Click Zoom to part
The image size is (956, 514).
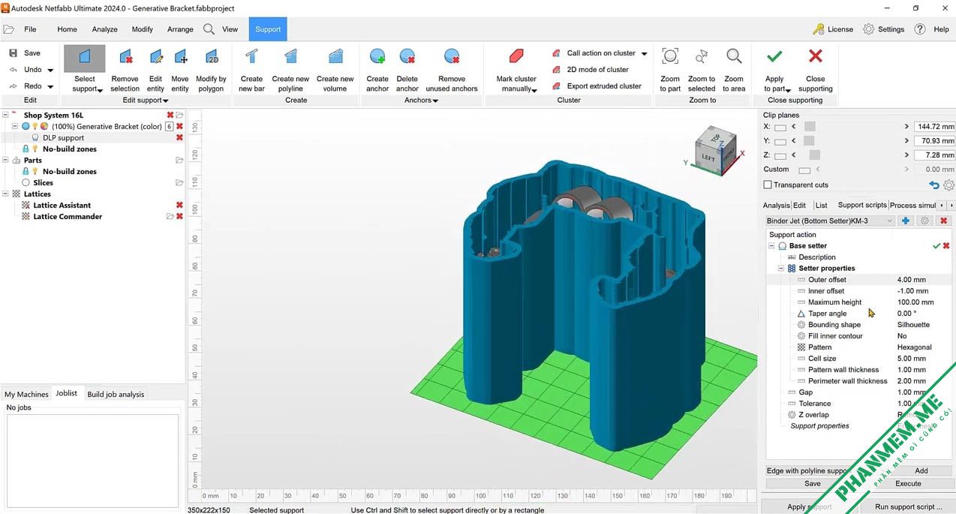pyautogui.click(x=670, y=71)
